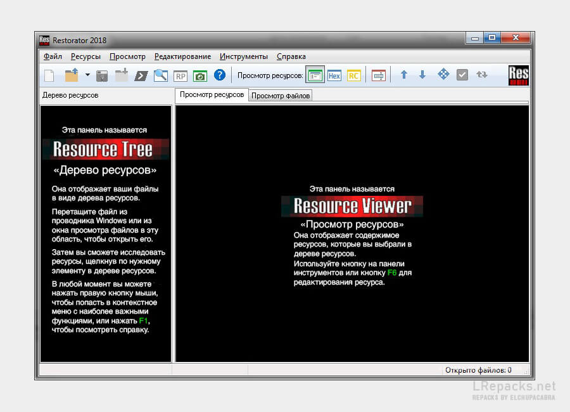
Task: Click the magnifier search icon in toolbar
Action: pyautogui.click(x=161, y=75)
